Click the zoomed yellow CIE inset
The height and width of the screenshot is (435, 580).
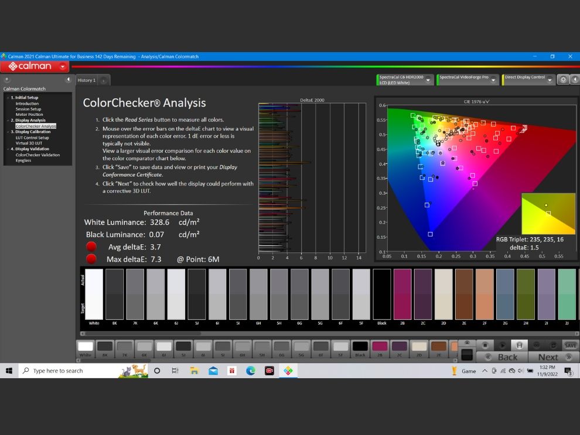(x=548, y=214)
